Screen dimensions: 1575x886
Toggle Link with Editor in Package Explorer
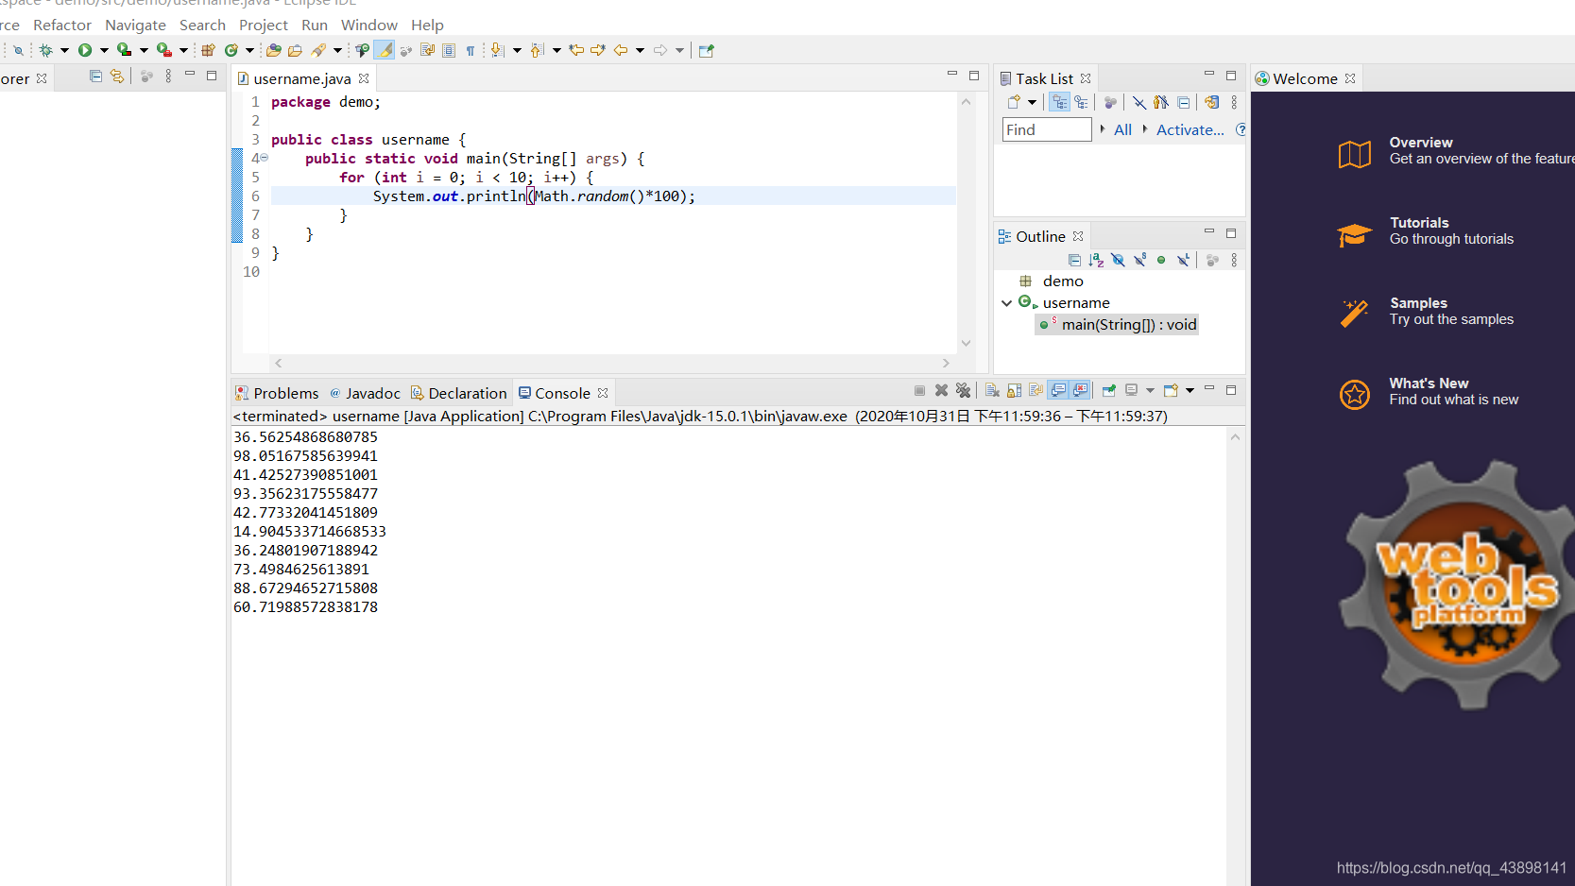[117, 77]
